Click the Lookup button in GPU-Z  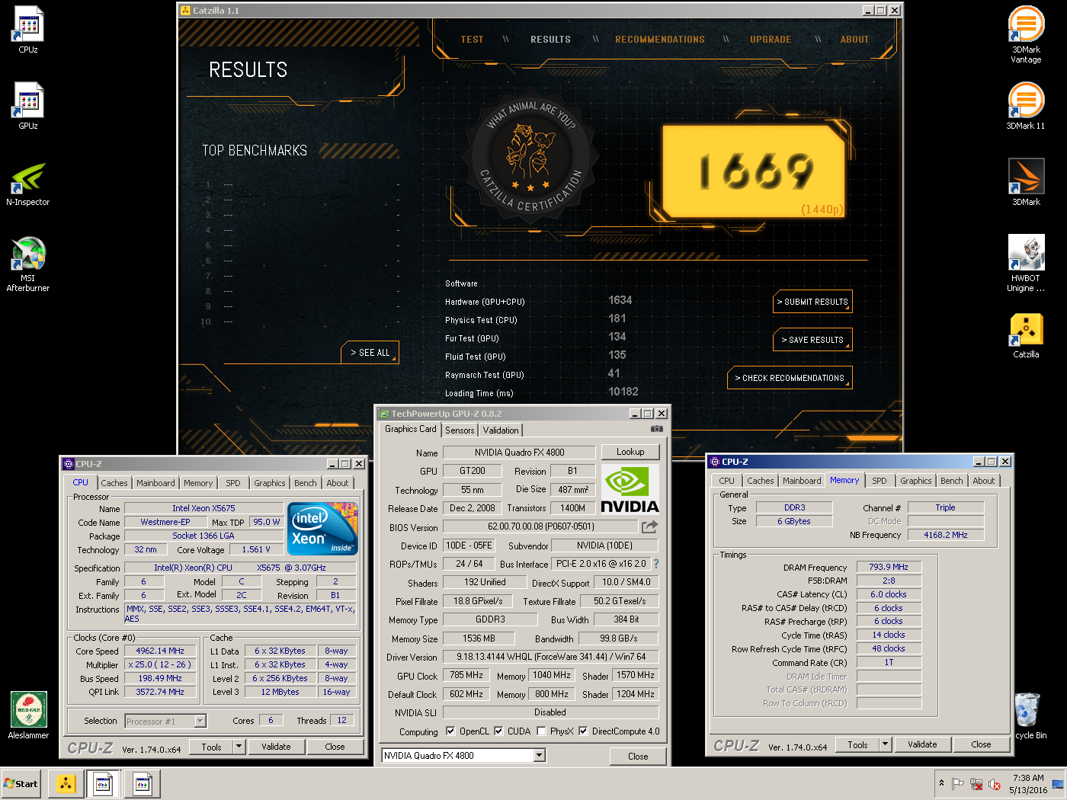pos(630,452)
